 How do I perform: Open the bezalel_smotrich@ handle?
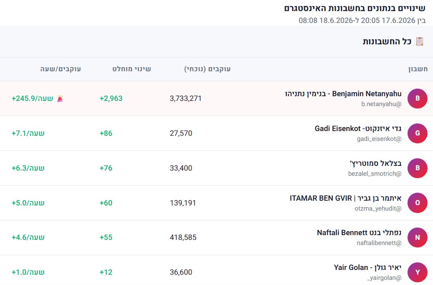pos(375,174)
